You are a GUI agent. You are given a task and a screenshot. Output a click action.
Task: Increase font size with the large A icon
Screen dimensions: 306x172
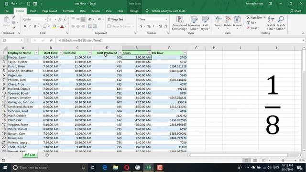tap(60, 19)
